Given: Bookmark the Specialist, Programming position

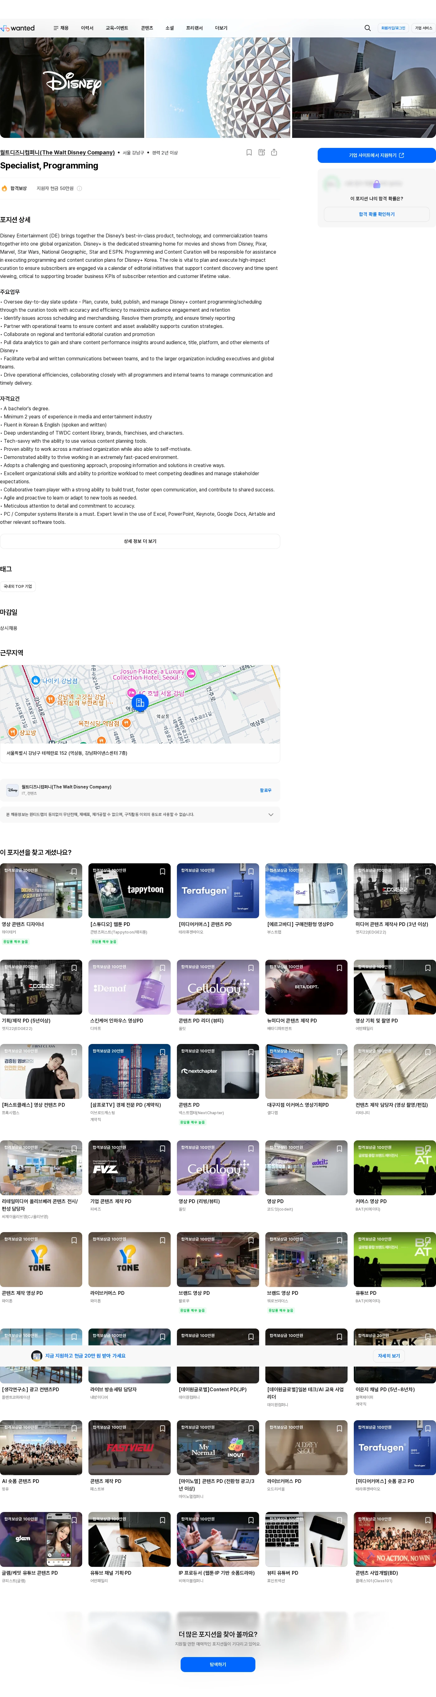Looking at the screenshot, I should click(x=249, y=152).
